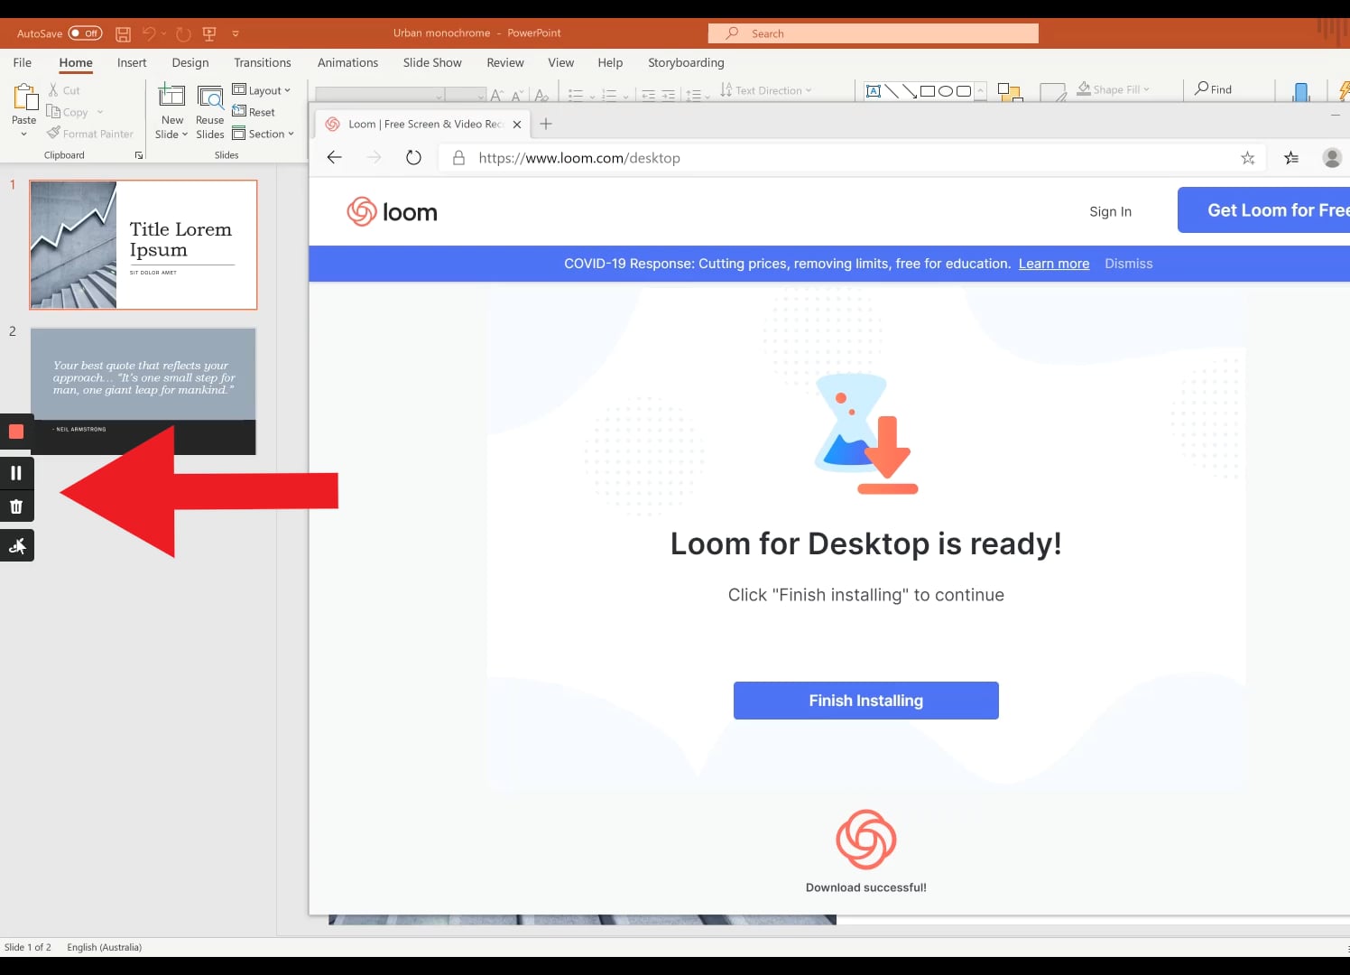Open the Slide Show tab
Image resolution: width=1350 pixels, height=975 pixels.
432,62
